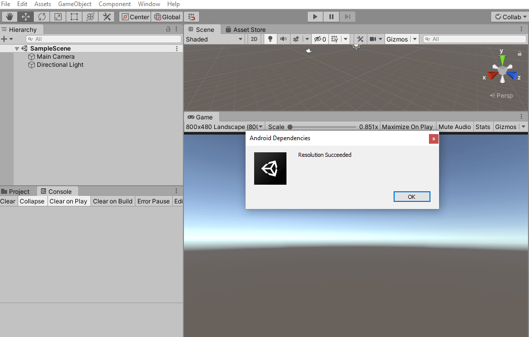Search in the Hierarchy field
This screenshot has height=337, width=529.
(104, 39)
